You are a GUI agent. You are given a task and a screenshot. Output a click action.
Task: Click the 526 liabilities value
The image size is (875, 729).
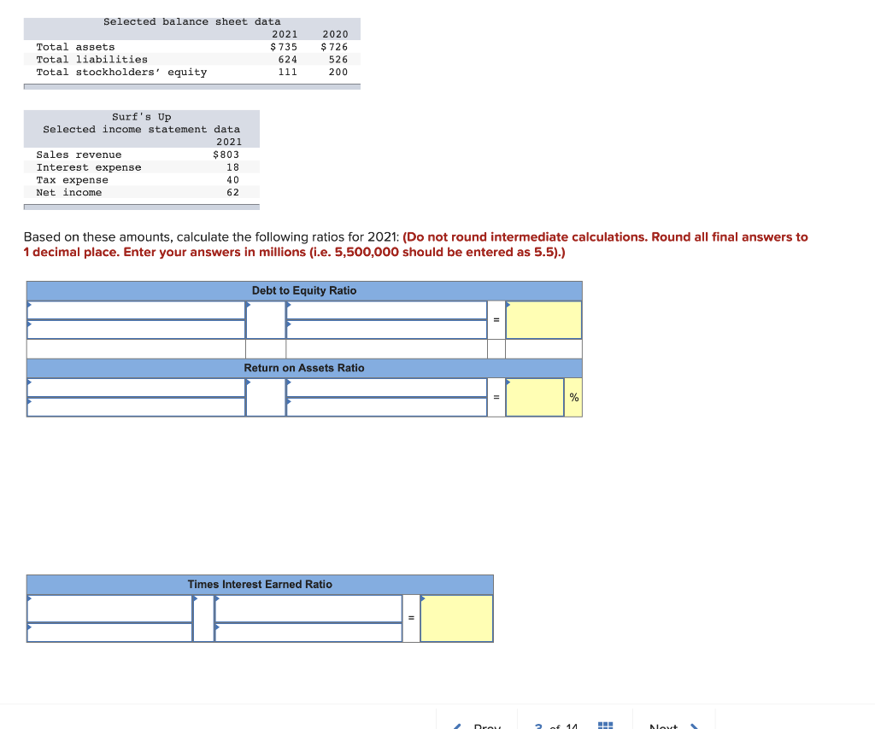coord(338,59)
